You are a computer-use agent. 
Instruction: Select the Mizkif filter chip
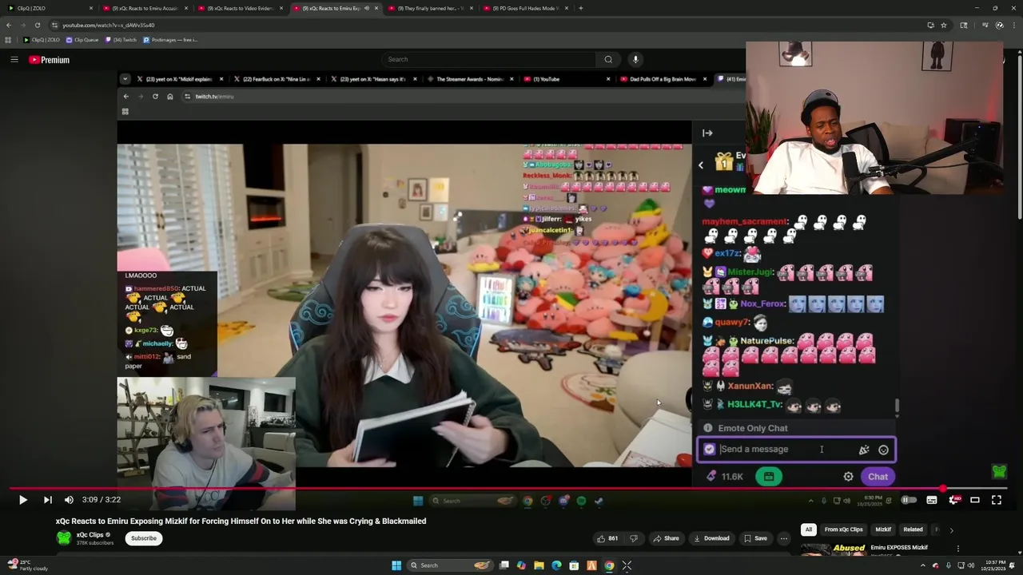pos(883,529)
